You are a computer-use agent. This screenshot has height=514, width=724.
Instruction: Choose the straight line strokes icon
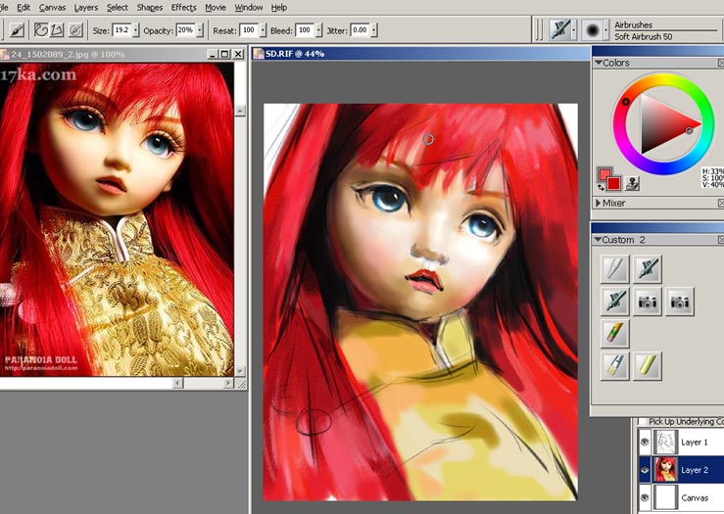click(57, 30)
